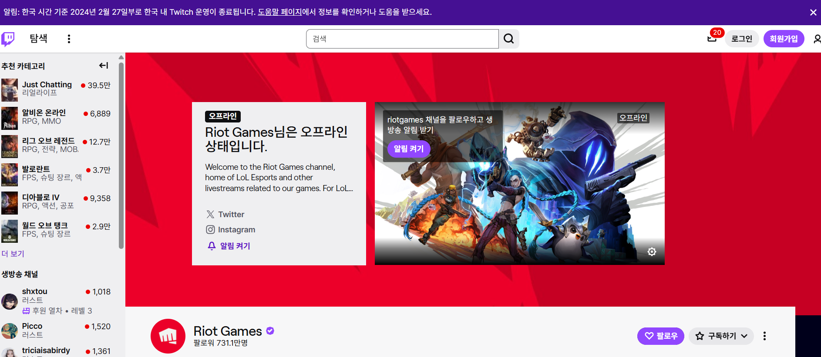Screen dimensions: 821x357
Task: Close the Korea shutdown announcement banner
Action: point(813,12)
